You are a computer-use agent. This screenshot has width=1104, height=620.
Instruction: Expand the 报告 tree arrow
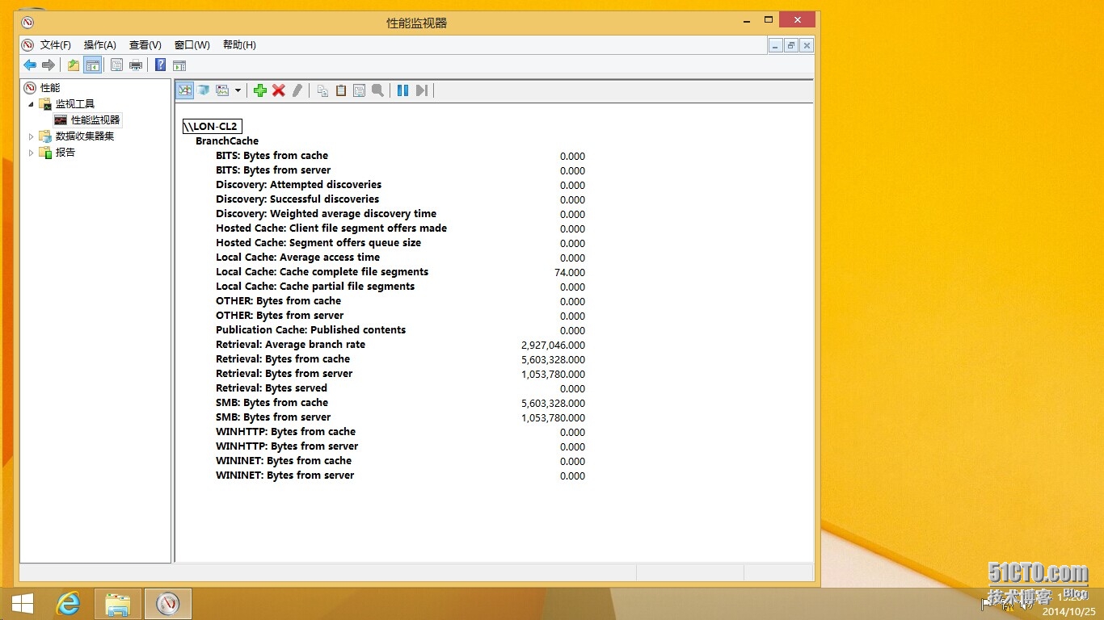tap(32, 153)
